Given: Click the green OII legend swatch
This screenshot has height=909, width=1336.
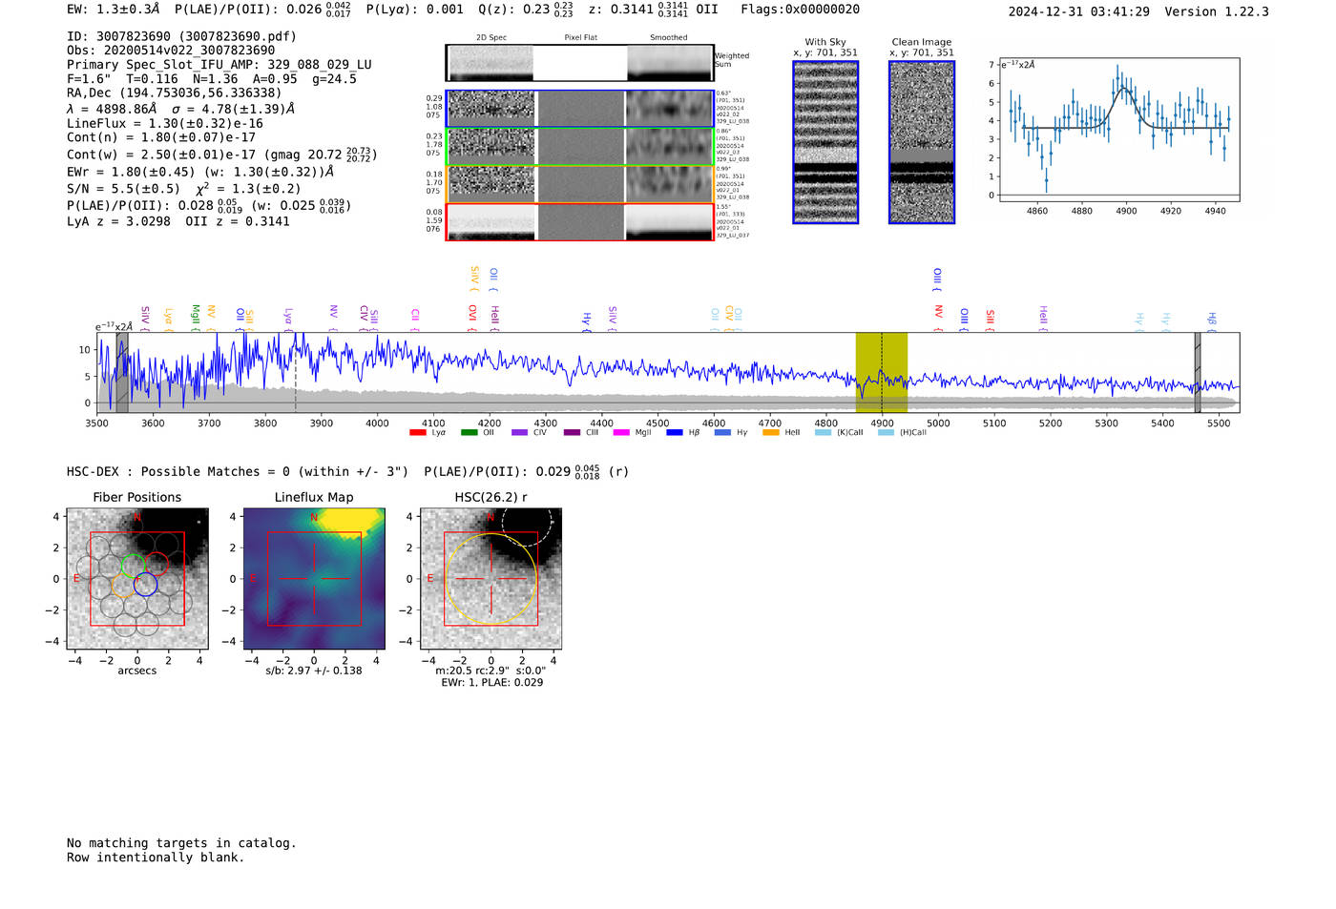Looking at the screenshot, I should point(469,433).
